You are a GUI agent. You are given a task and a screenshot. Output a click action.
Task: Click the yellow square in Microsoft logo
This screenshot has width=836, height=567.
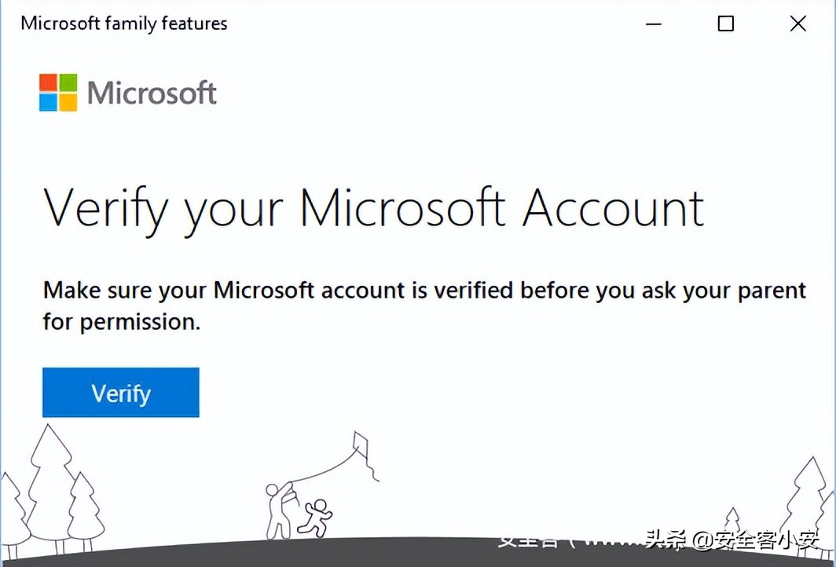point(68,102)
